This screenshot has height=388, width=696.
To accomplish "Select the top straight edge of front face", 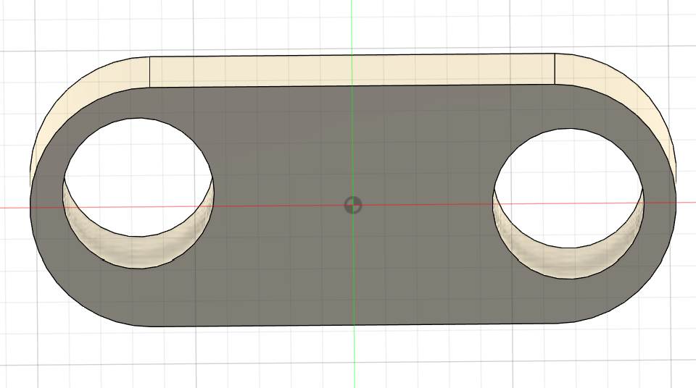I will tap(352, 85).
